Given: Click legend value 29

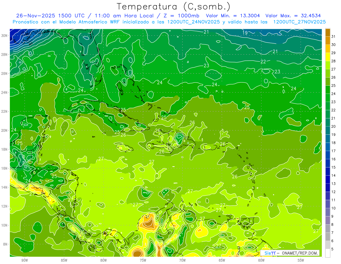Looking at the screenshot, I should pyautogui.click(x=334, y=53).
